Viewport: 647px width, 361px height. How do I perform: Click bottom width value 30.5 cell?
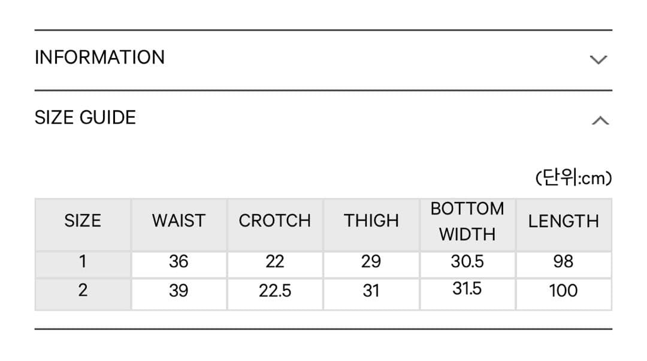click(467, 262)
